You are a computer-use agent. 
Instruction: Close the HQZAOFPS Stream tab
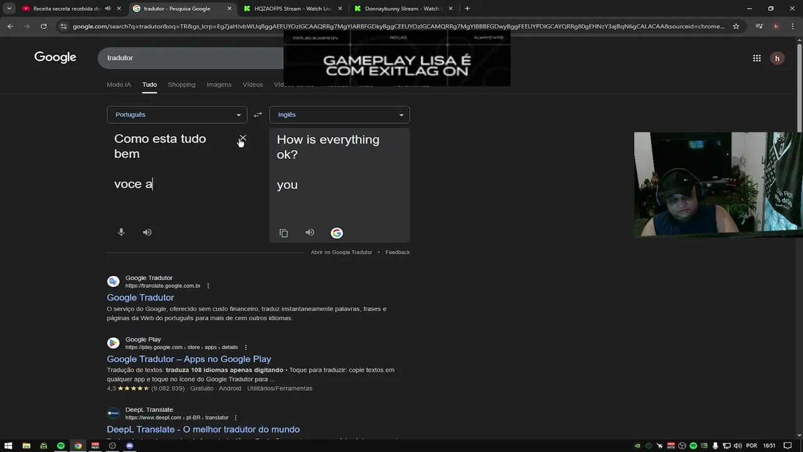coord(340,9)
